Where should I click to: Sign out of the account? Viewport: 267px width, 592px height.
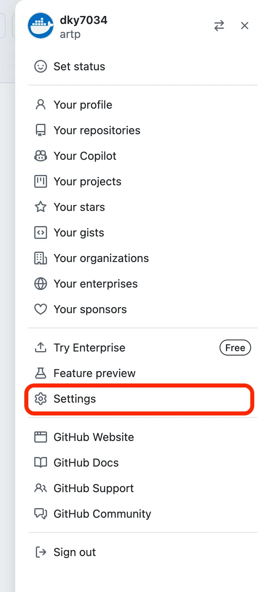click(x=75, y=552)
